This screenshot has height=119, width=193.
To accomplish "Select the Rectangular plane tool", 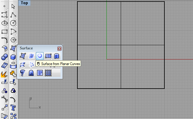I will [48, 56].
